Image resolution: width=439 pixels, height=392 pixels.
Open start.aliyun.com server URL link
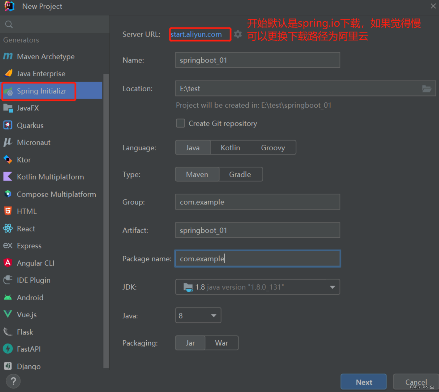pyautogui.click(x=196, y=34)
